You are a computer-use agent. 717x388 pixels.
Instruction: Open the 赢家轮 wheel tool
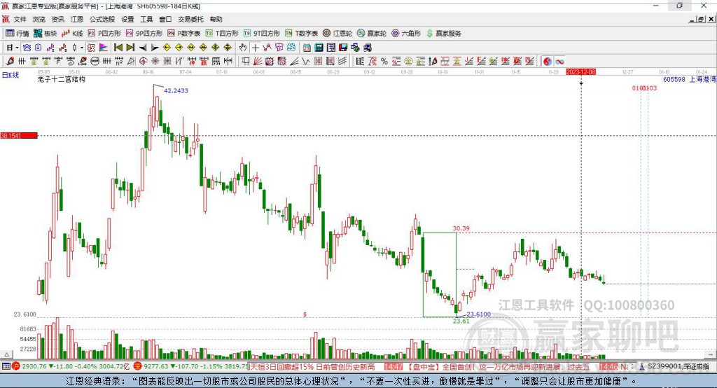pyautogui.click(x=372, y=34)
